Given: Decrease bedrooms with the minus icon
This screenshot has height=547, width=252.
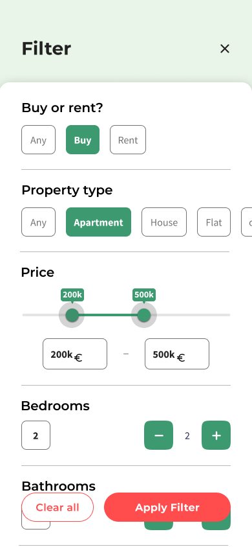Looking at the screenshot, I should [x=158, y=436].
